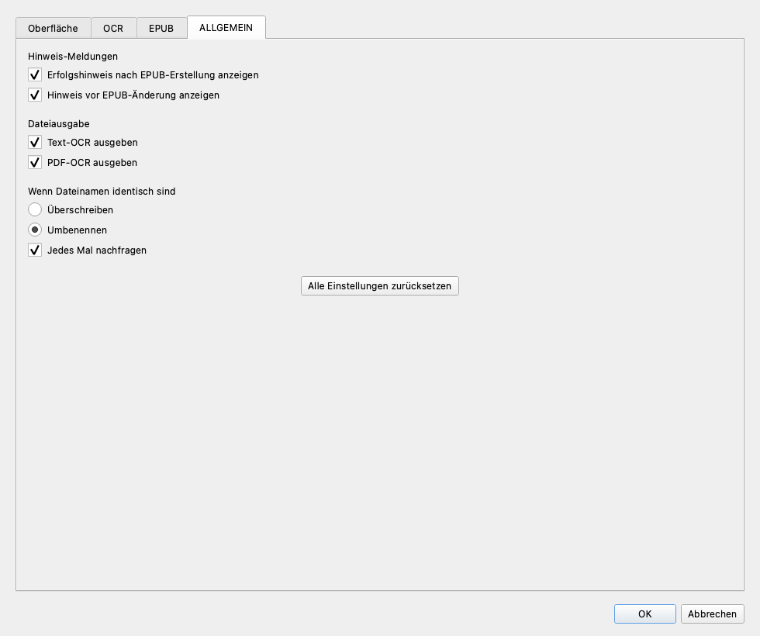Confirm settings with the OK button

(x=645, y=614)
